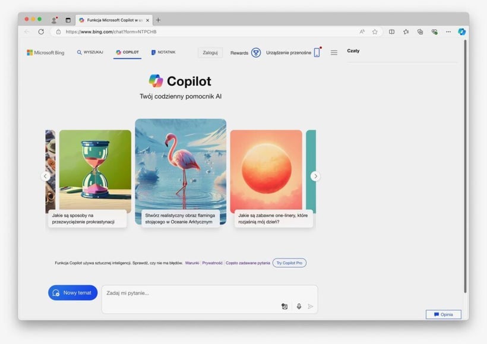Click the Zadaj mi pytanie input field
487x344 pixels.
click(x=210, y=299)
